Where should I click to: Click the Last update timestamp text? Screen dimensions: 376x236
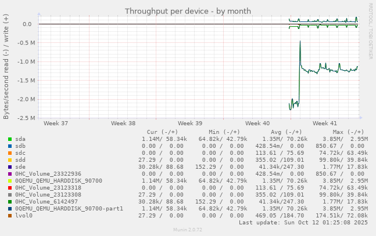click(303, 223)
